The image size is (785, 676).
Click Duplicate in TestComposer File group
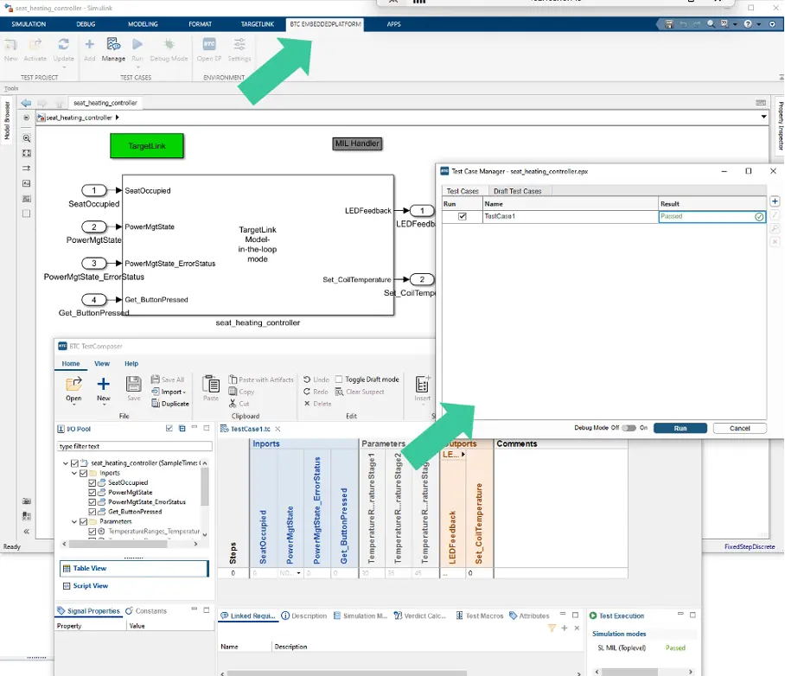click(170, 404)
